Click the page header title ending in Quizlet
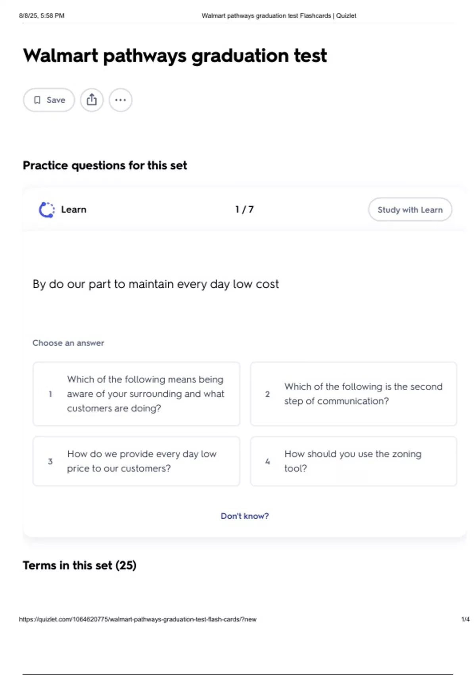 [279, 16]
